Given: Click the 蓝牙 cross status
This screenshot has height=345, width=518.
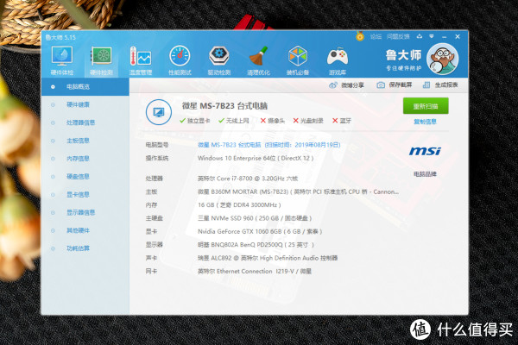Looking at the screenshot, I should 342,121.
